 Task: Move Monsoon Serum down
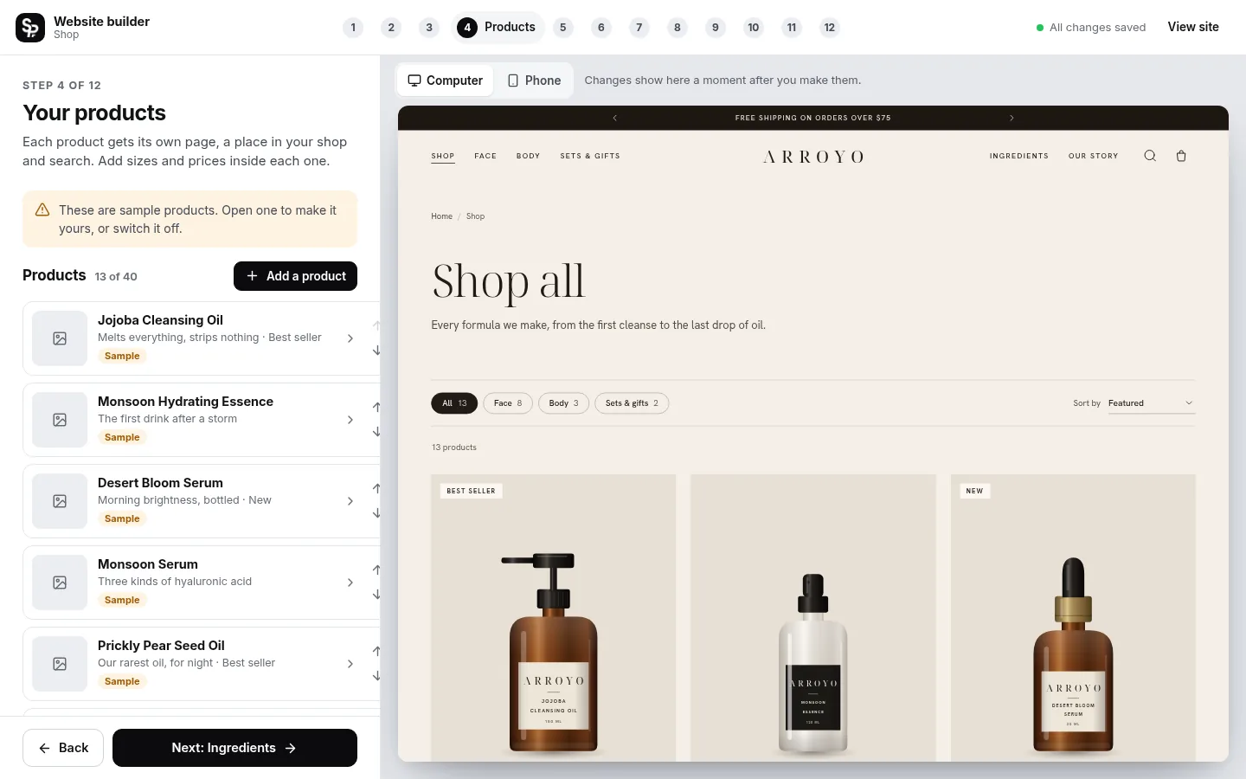[376, 595]
